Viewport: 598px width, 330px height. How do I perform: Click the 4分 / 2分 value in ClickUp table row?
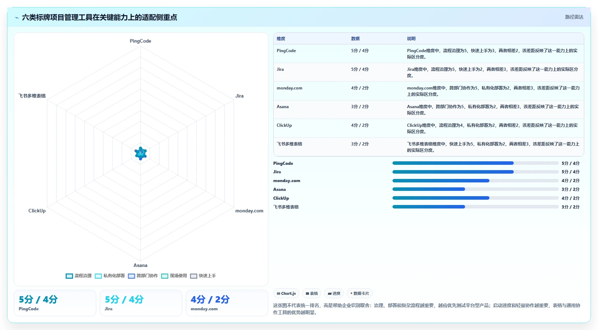coord(360,125)
